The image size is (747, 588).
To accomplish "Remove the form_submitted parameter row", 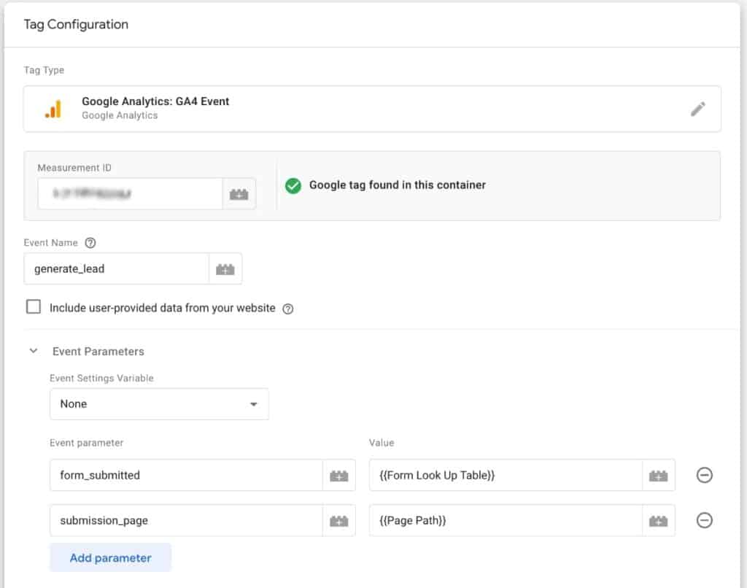I will 704,475.
